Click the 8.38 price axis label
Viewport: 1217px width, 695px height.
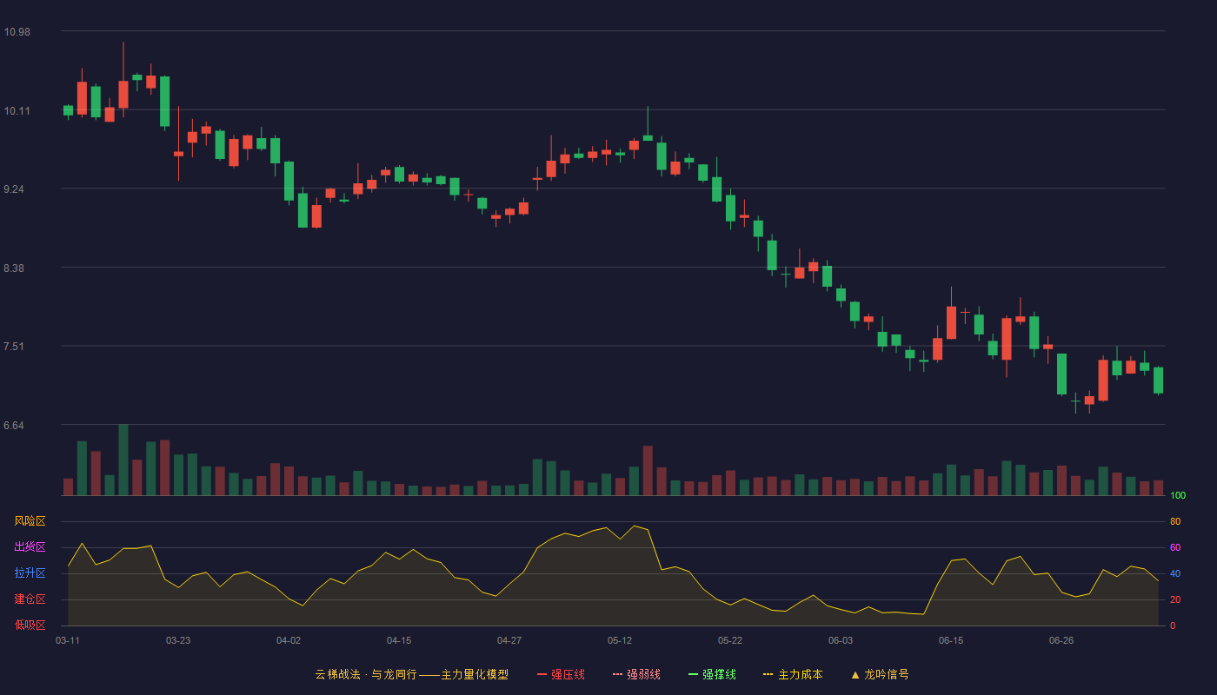tap(14, 268)
